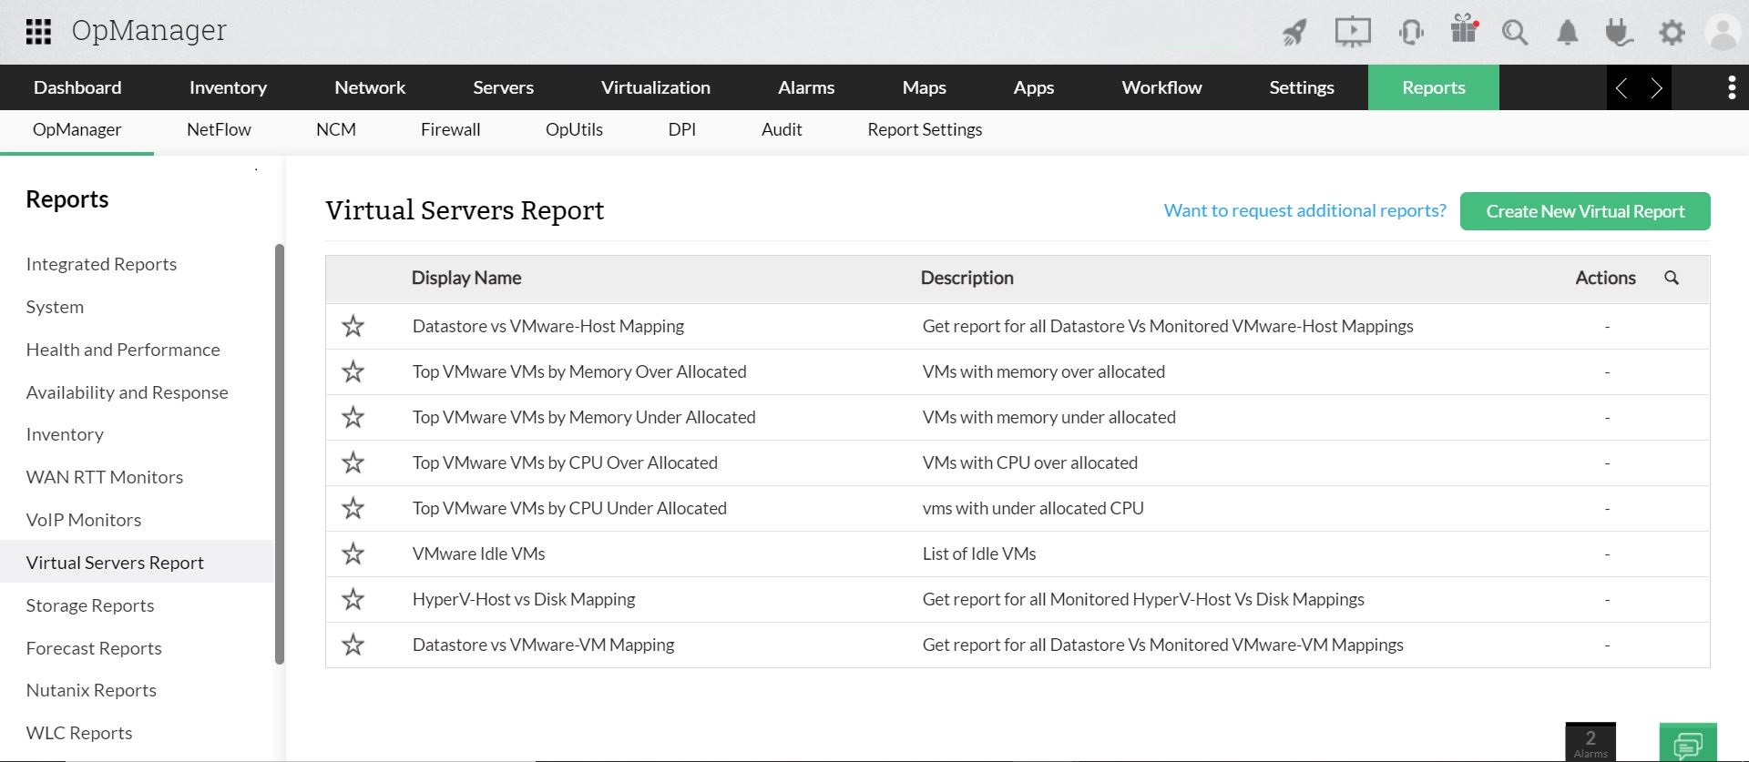This screenshot has width=1749, height=762.
Task: Search the table using the magnifier icon
Action: (x=1672, y=278)
